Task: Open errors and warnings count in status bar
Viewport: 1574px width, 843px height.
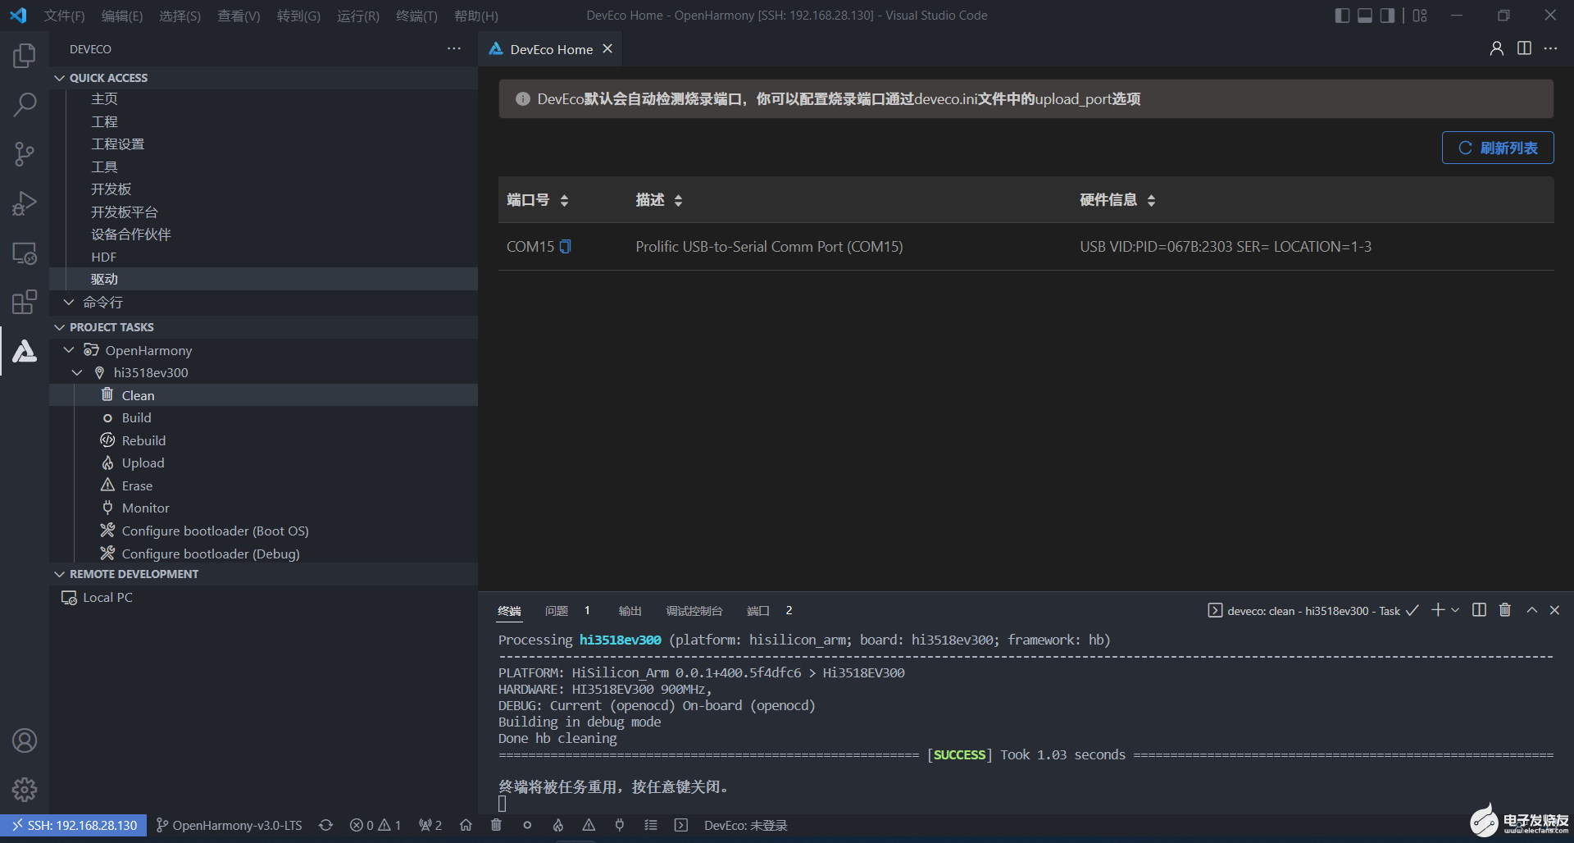Action: coord(375,825)
